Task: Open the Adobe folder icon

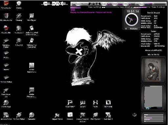Action: coord(6,54)
